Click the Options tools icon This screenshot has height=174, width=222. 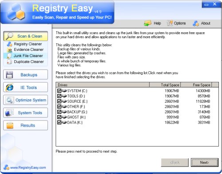point(170,23)
